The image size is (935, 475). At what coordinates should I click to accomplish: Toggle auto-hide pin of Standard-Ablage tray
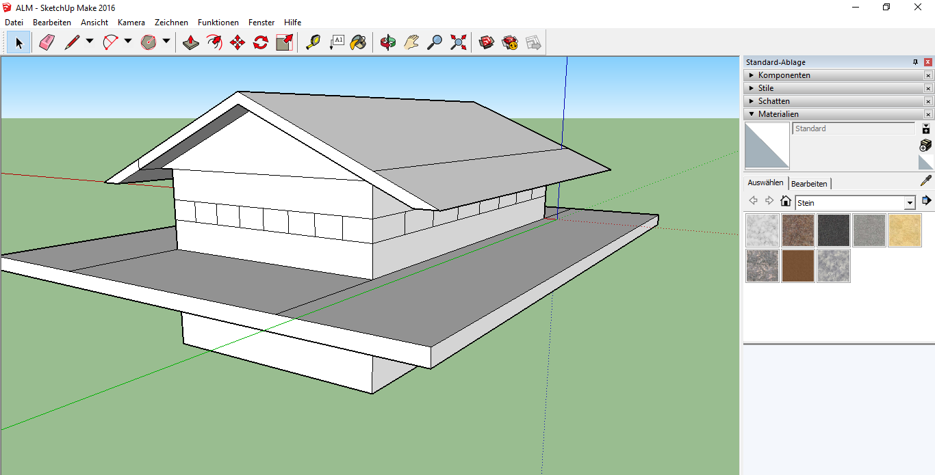click(916, 62)
